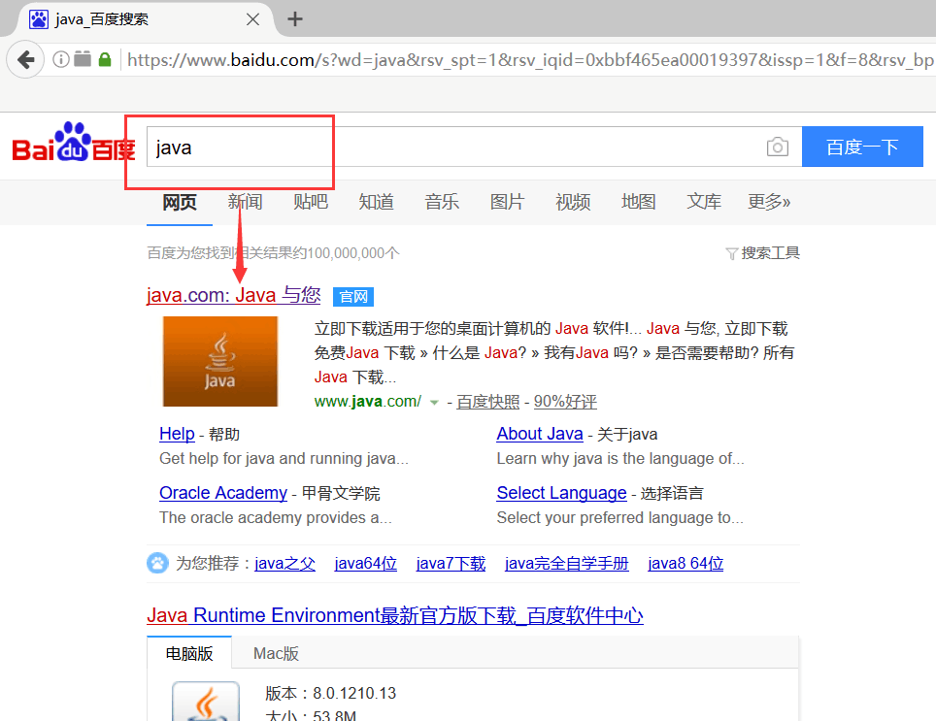The image size is (936, 721).
Task: Click the orange Java logo thumbnail
Action: (220, 361)
